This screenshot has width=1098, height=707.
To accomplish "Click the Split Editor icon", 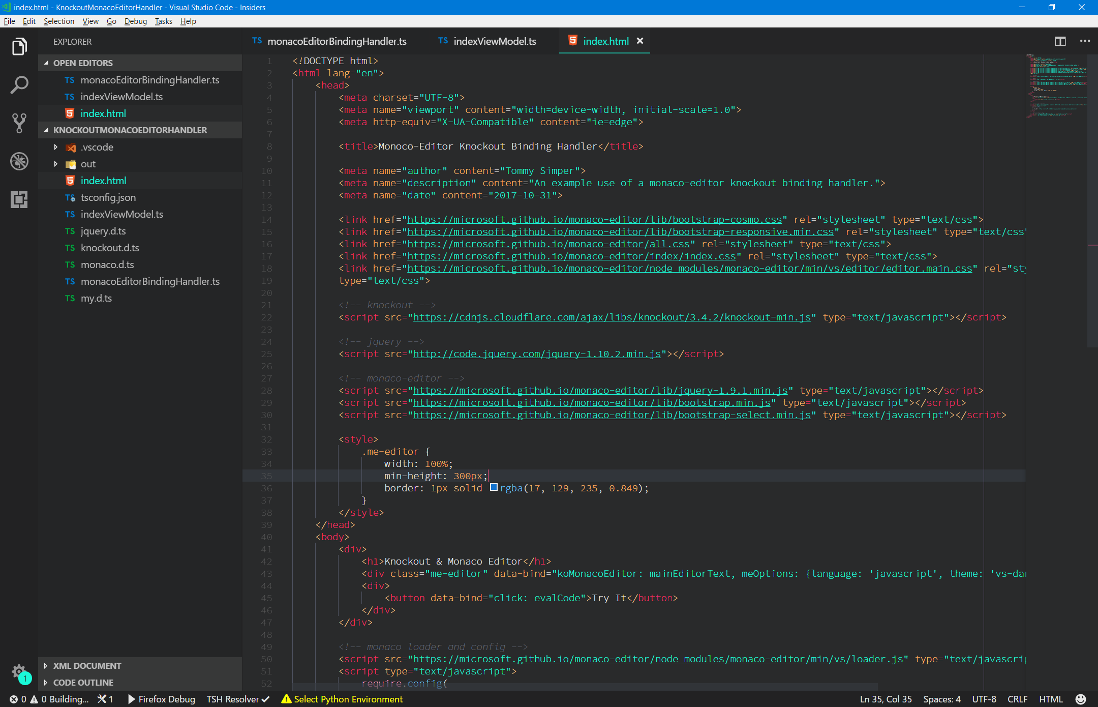I will tap(1060, 41).
